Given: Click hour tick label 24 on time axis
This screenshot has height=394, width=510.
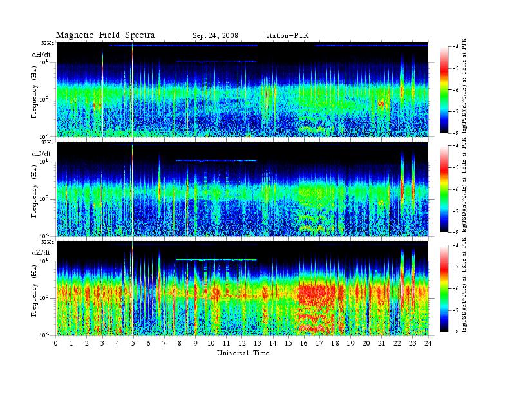Looking at the screenshot, I should pos(428,343).
